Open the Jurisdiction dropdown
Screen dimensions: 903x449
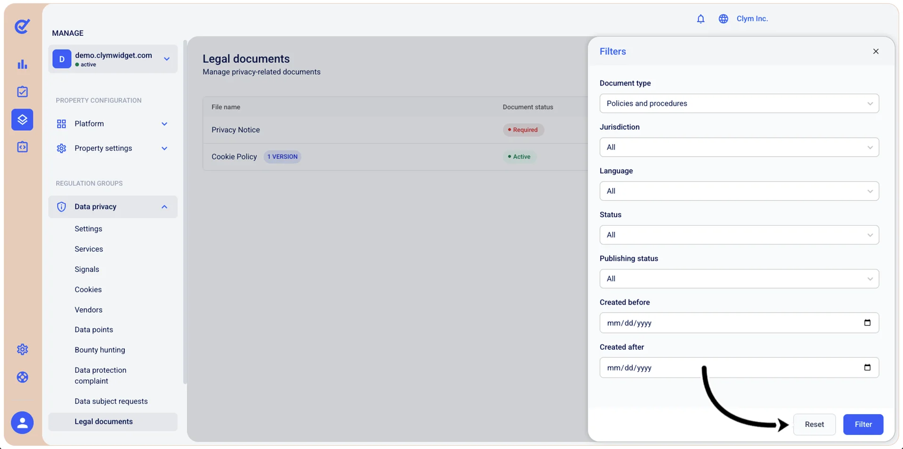coord(739,147)
